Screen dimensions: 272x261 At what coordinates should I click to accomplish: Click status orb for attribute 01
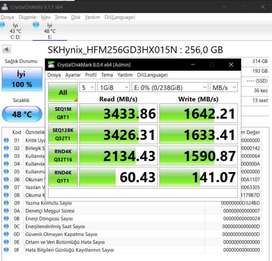tap(6, 140)
